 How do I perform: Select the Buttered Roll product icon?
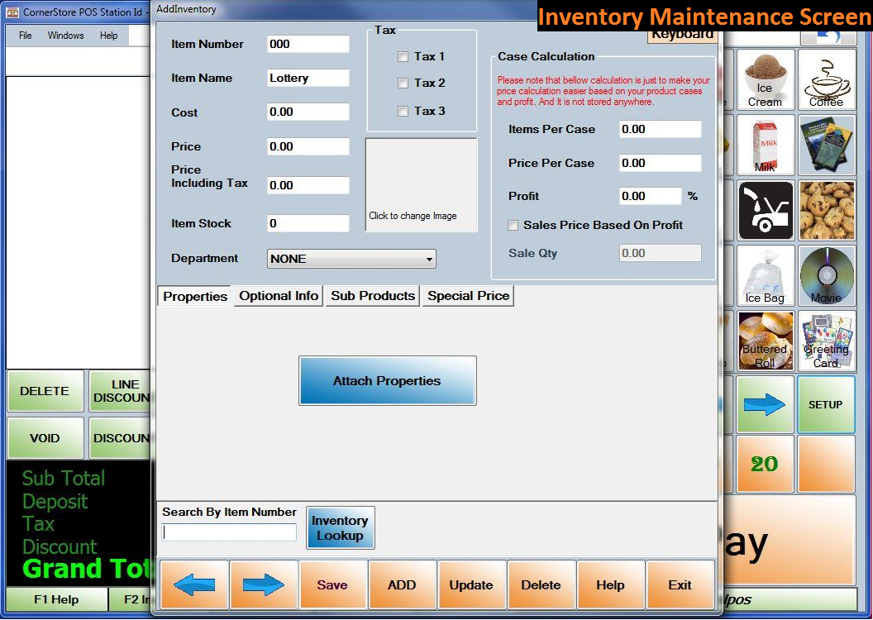click(765, 341)
